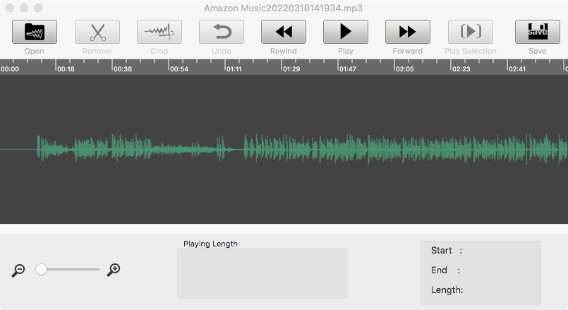Zoom in the waveform with plus magnifier
The image size is (568, 310).
point(114,270)
